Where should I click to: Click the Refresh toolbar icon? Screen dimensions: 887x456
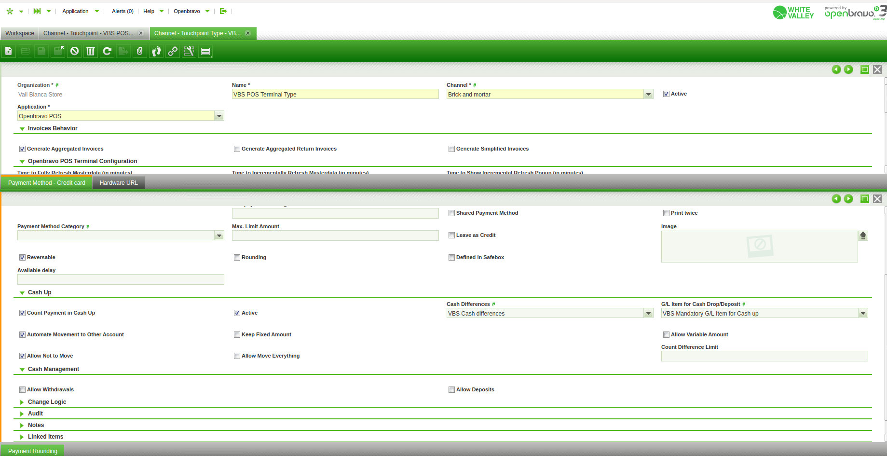pos(107,51)
